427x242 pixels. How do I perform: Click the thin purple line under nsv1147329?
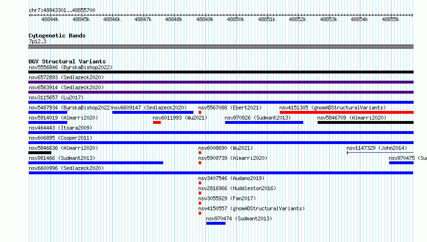[x=380, y=153]
